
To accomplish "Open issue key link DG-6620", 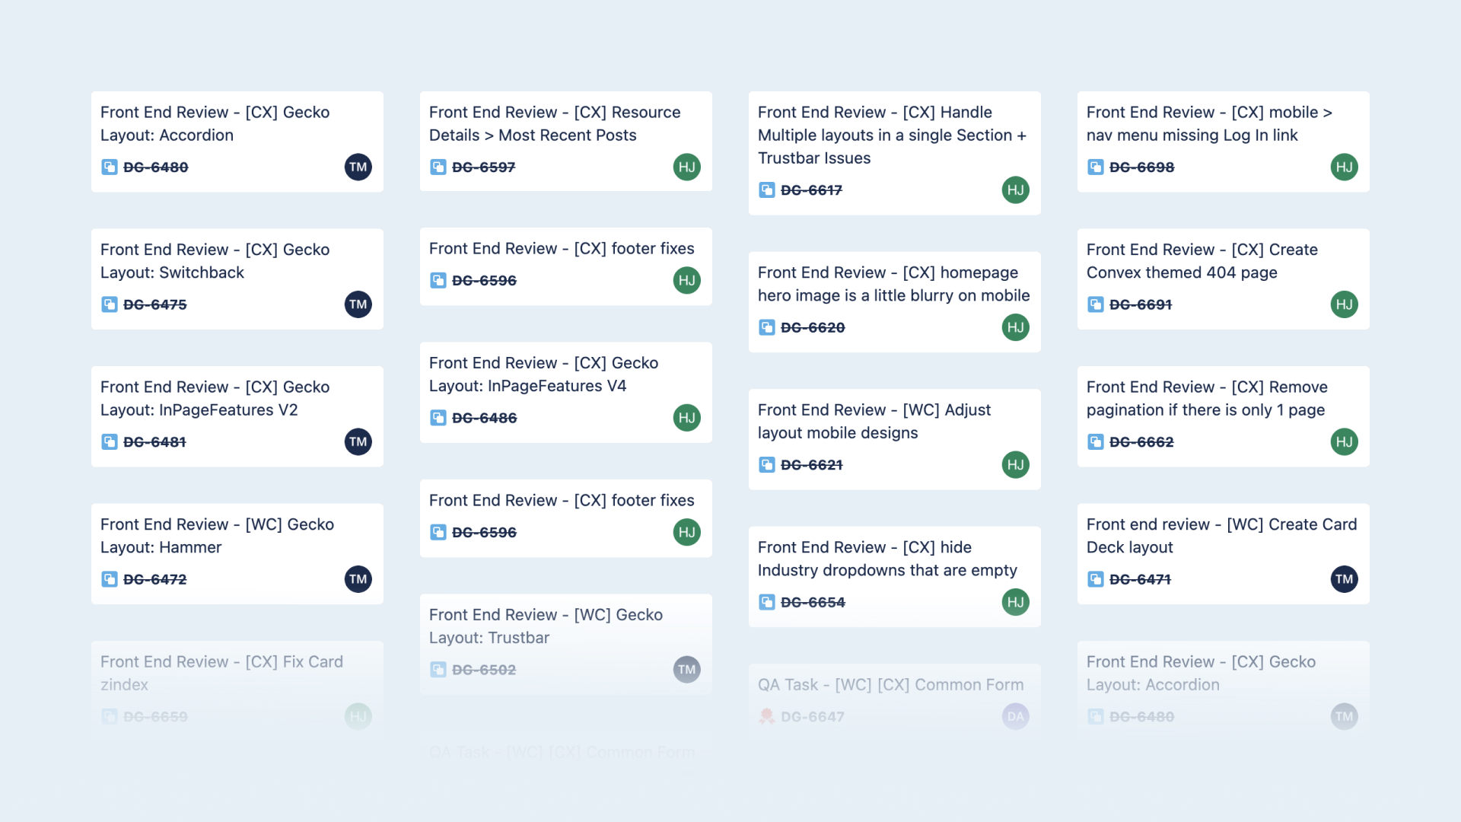I will click(813, 327).
